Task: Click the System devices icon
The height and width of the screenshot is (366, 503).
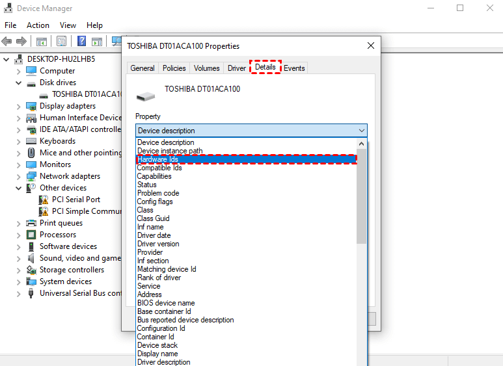Action: pyautogui.click(x=31, y=281)
